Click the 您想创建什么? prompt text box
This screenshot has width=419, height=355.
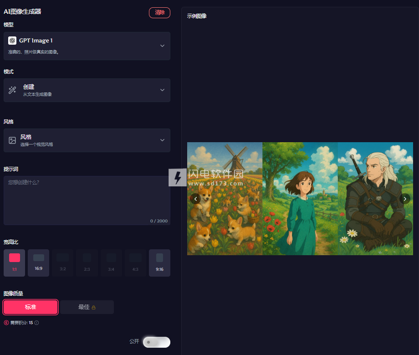(x=87, y=201)
